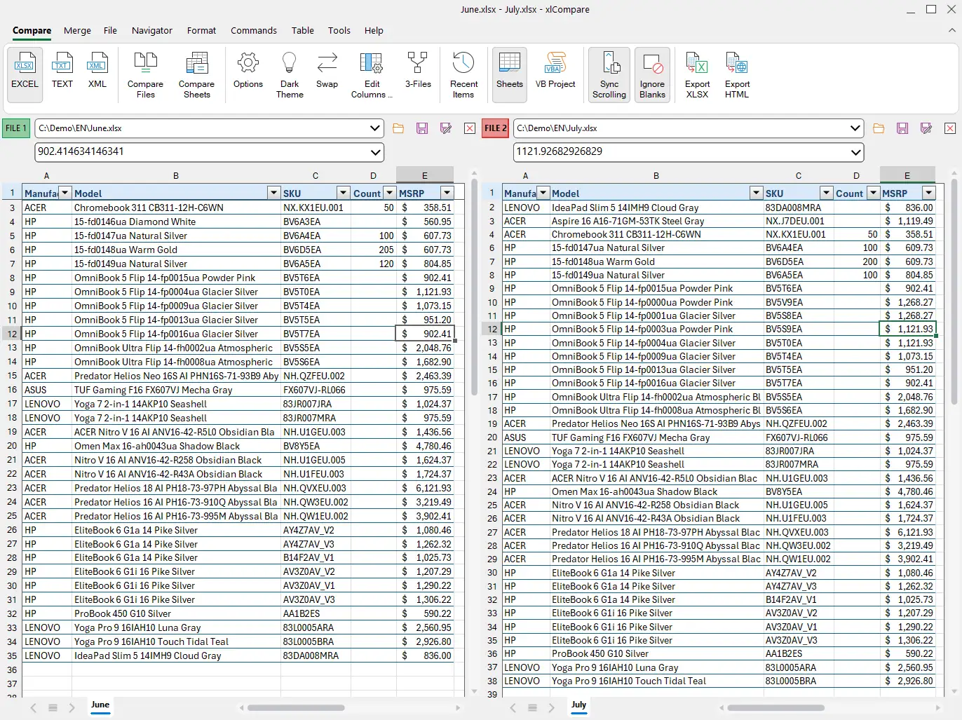Start a 3-Files comparison
The height and width of the screenshot is (720, 962).
[418, 70]
